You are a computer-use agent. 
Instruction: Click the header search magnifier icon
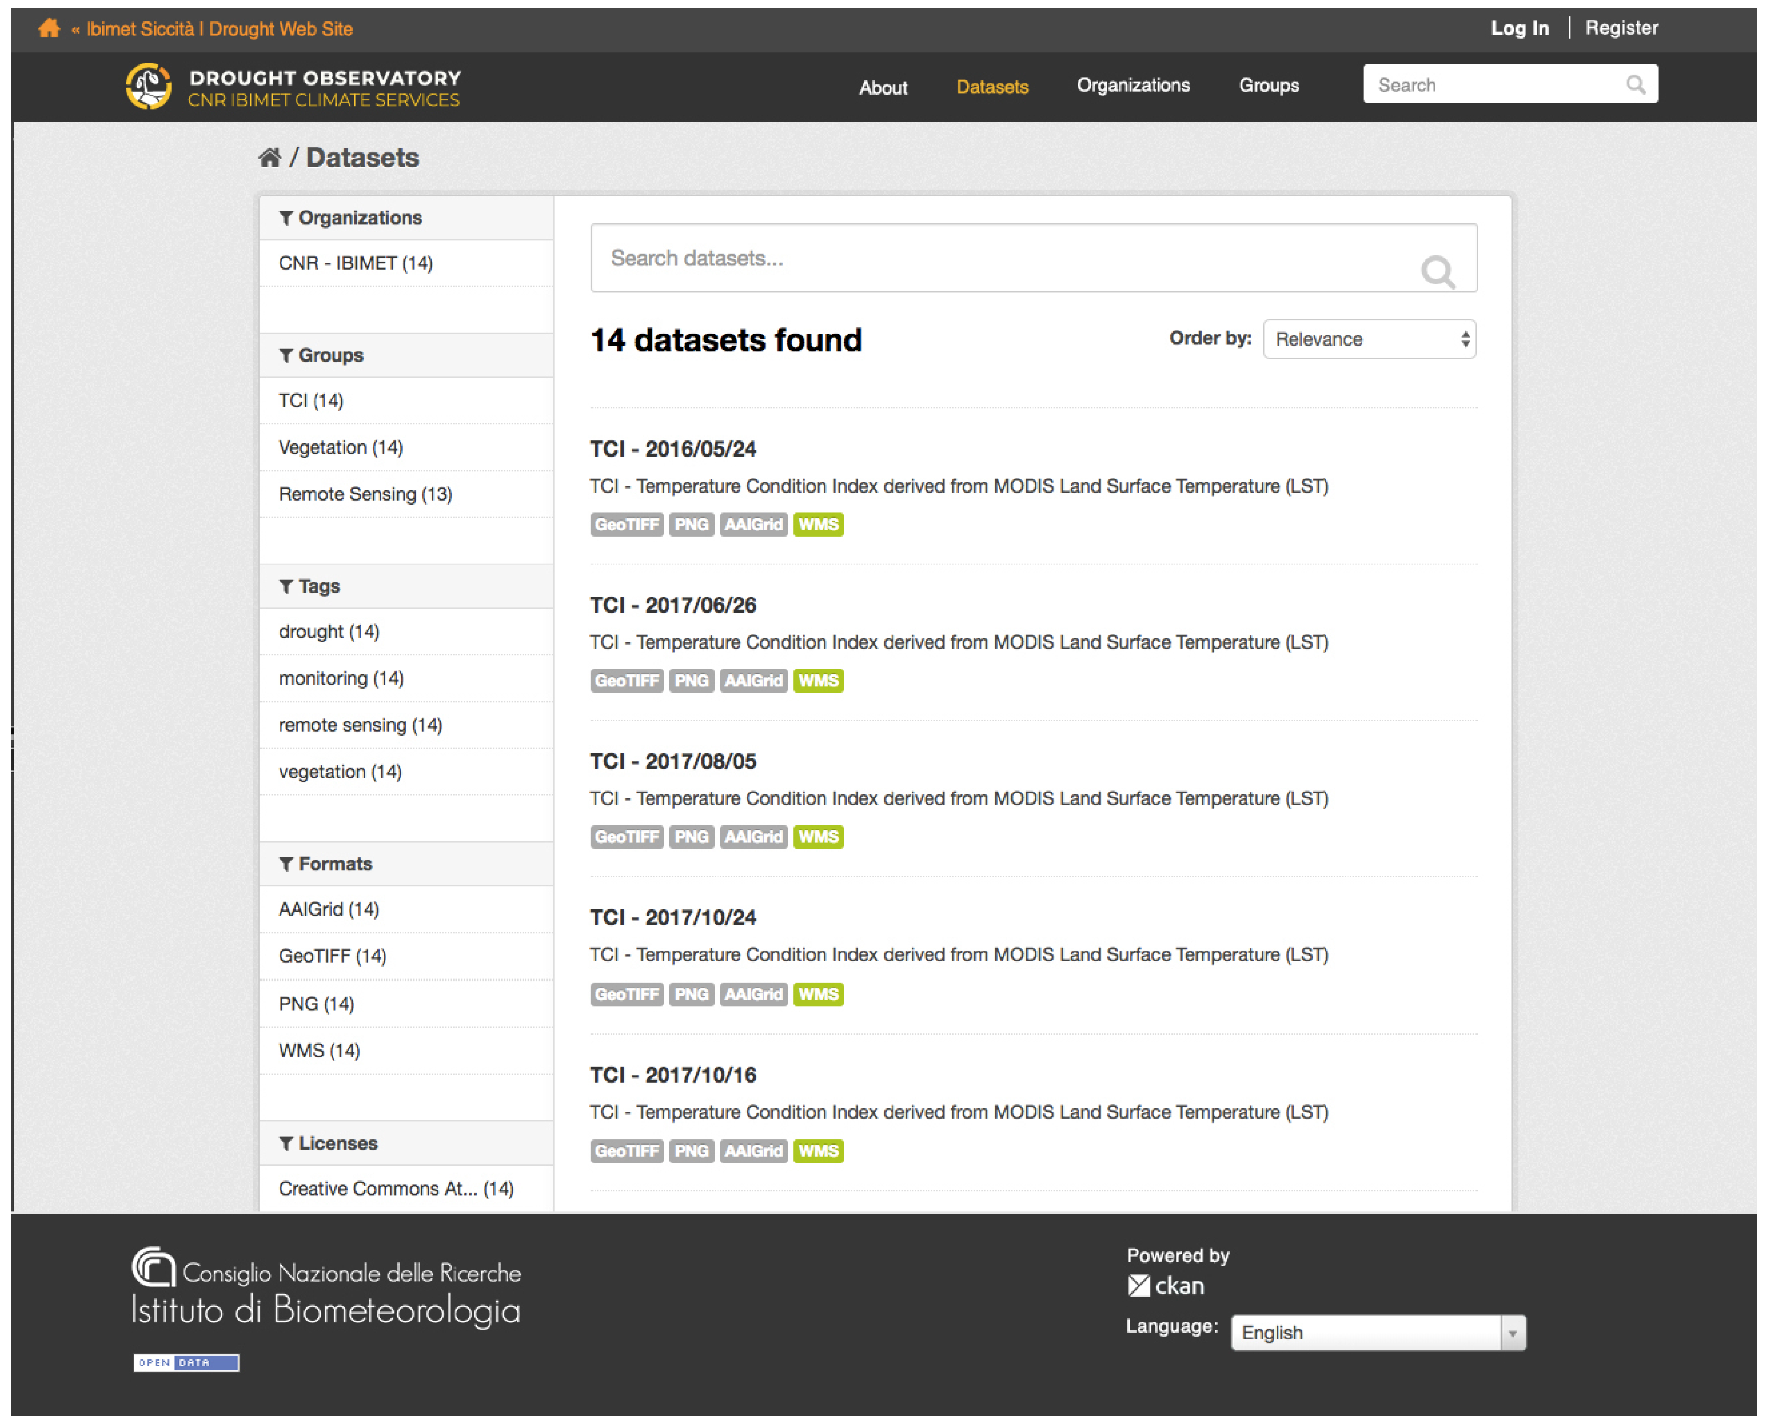1636,85
